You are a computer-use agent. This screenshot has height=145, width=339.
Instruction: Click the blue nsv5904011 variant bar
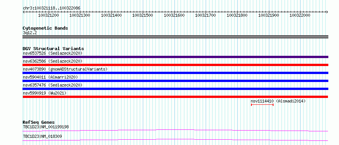(175, 81)
